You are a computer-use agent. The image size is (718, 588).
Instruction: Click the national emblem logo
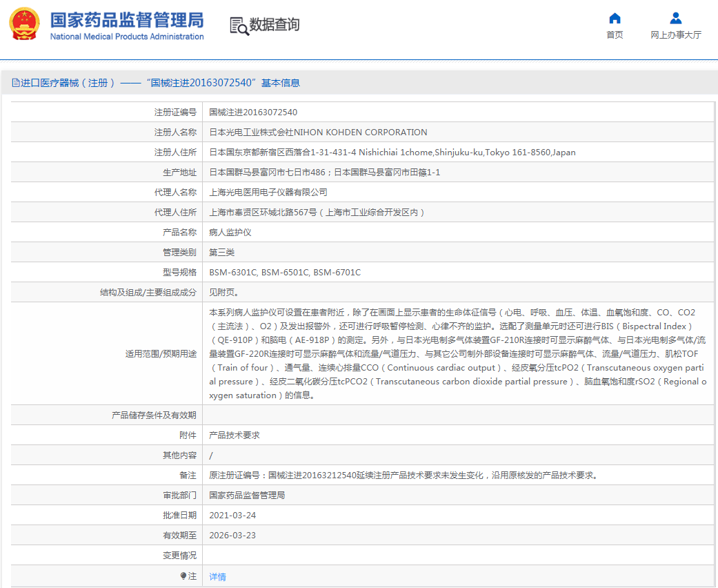coord(24,24)
